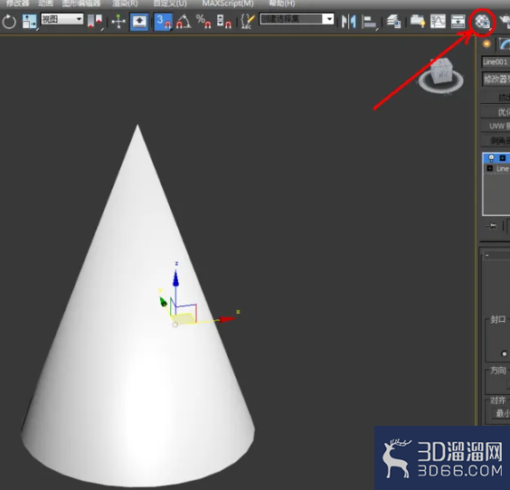Collapse the parameters rollout minus sign
Screen dimensions: 510x490
click(486, 255)
